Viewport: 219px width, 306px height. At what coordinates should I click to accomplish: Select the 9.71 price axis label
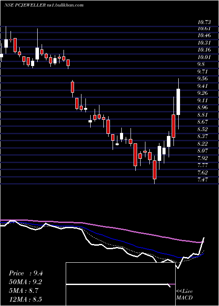point(203,72)
